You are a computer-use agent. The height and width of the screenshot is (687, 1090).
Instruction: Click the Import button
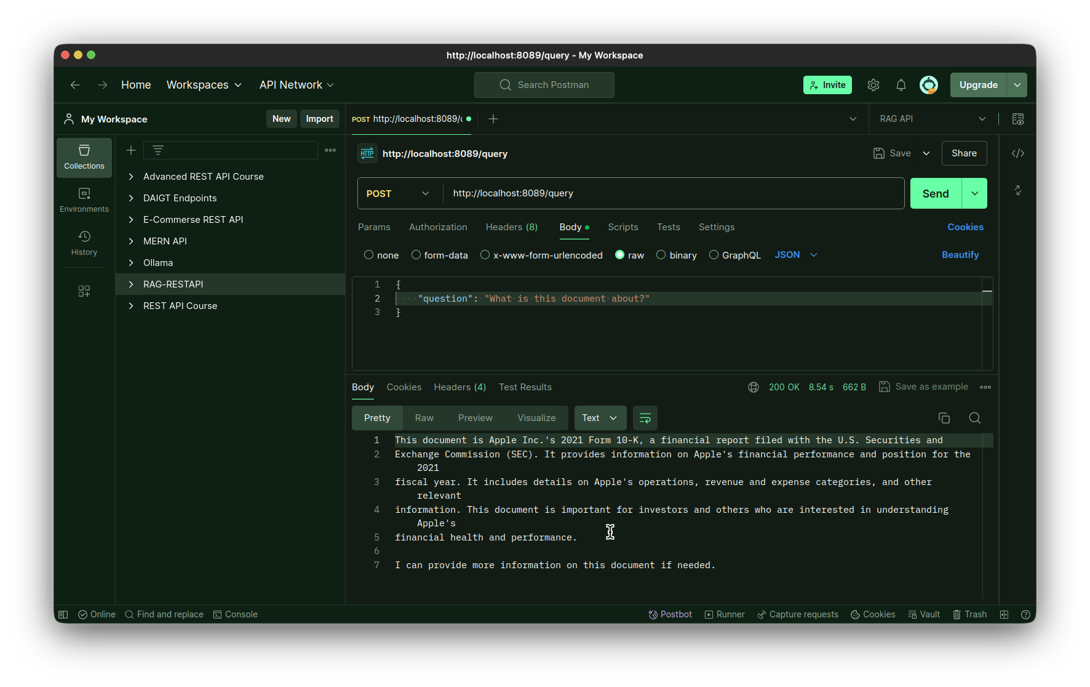tap(320, 119)
